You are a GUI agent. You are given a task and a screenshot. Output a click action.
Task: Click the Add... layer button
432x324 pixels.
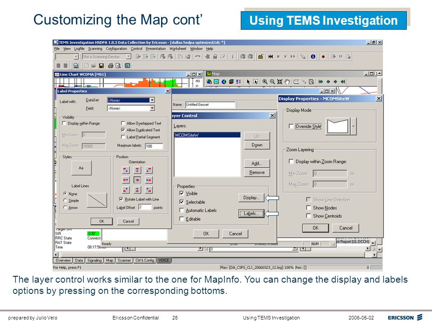pyautogui.click(x=257, y=163)
